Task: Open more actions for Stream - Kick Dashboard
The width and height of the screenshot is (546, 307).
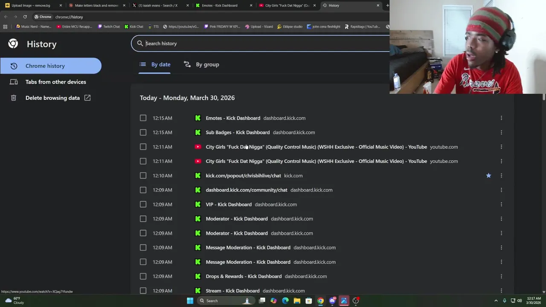Action: [x=501, y=291]
